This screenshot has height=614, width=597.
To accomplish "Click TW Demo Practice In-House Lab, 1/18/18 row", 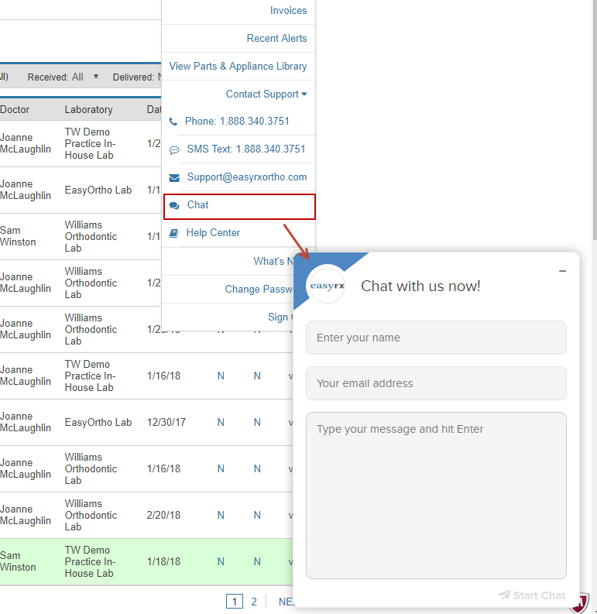I will [x=90, y=561].
